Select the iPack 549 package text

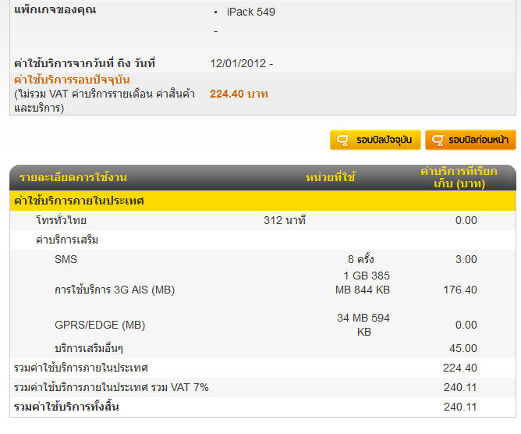[x=251, y=12]
